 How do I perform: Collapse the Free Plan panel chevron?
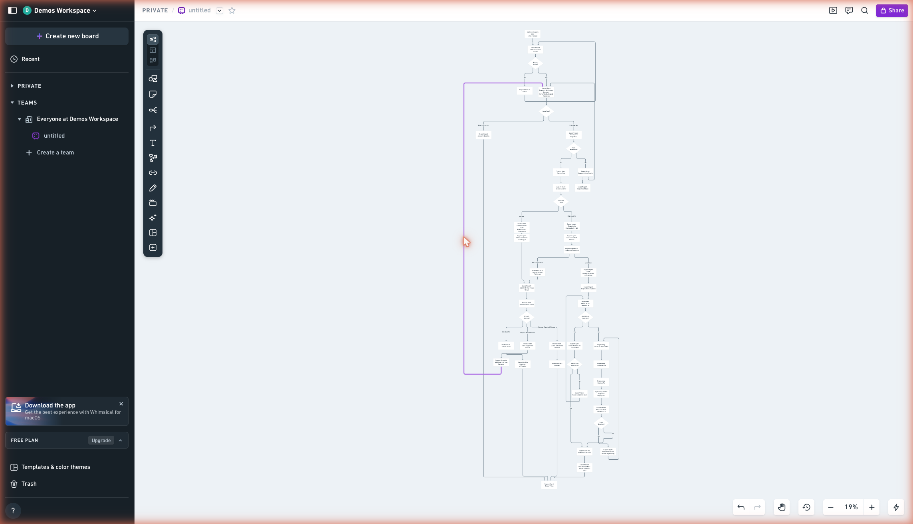pos(121,440)
